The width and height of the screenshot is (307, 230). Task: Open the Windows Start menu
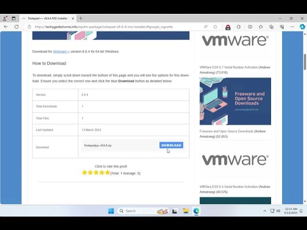[x=111, y=211]
